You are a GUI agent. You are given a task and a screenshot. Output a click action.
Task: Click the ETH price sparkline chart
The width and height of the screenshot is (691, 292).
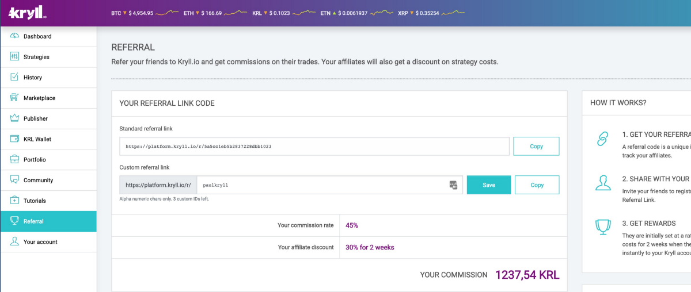(236, 12)
